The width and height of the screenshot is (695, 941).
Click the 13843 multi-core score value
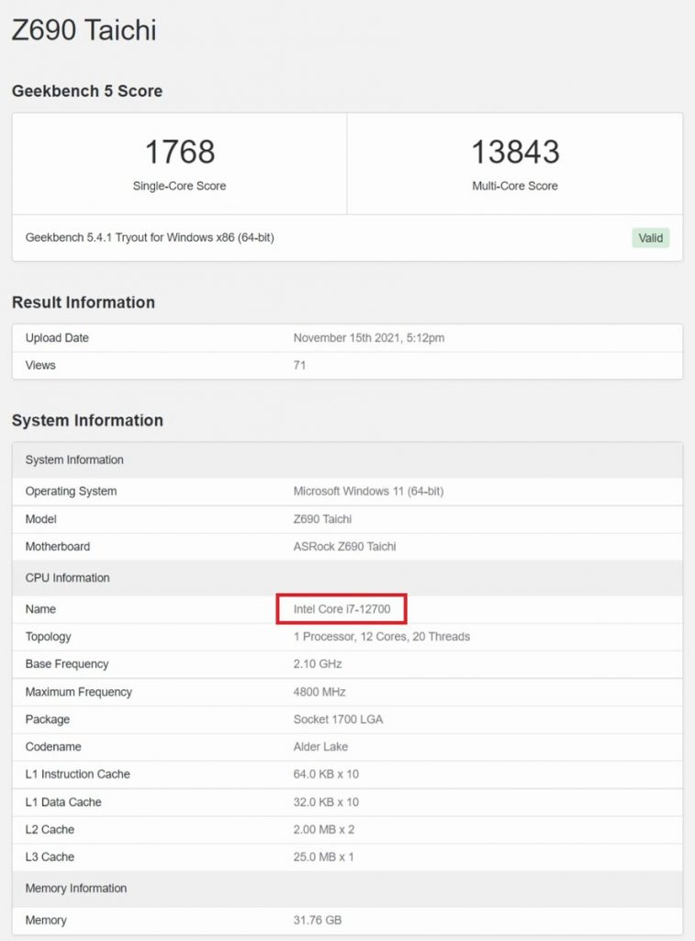tap(515, 152)
